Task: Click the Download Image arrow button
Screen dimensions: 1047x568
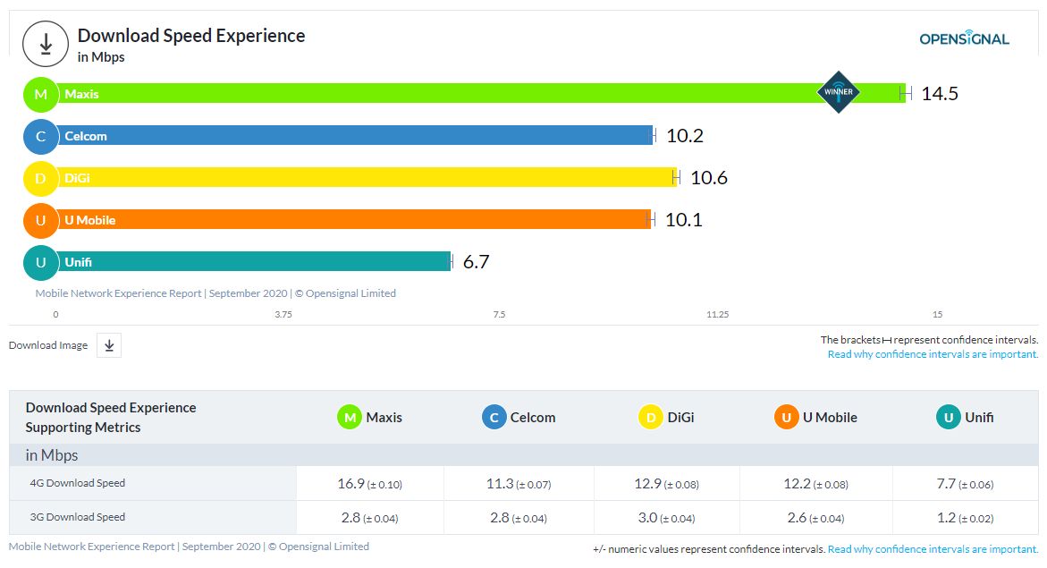Action: [x=109, y=345]
